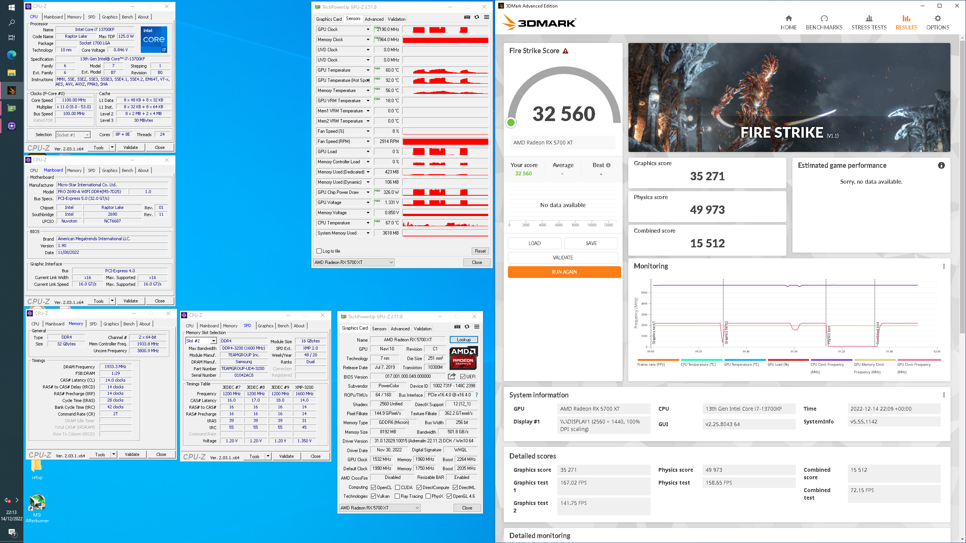
Task: Expand the Fan Speed (RPM) sensor dropdown
Action: [368, 141]
